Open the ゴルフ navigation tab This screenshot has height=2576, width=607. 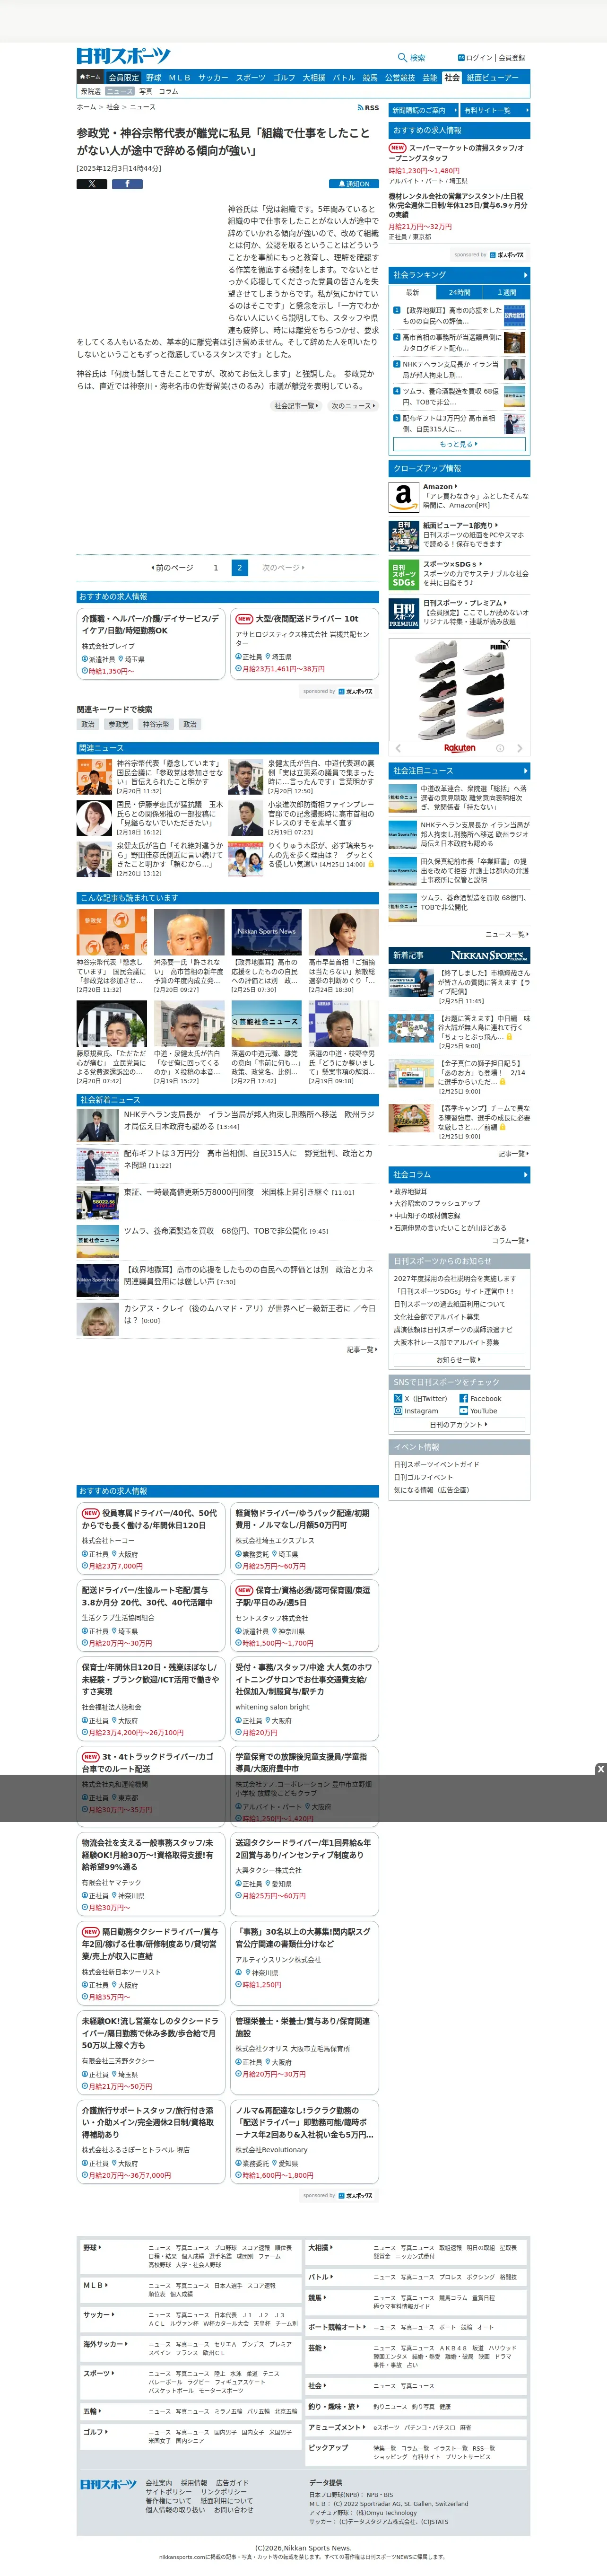click(x=284, y=77)
